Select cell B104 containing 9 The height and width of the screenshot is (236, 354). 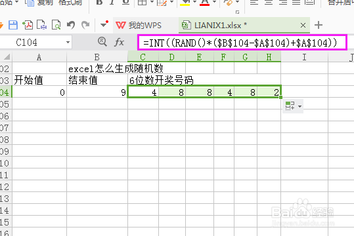[97, 92]
